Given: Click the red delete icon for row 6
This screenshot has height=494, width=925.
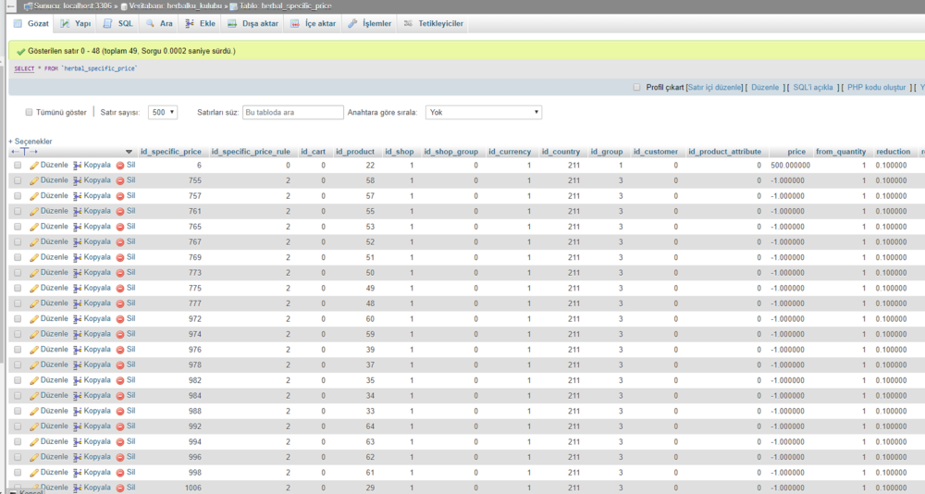Looking at the screenshot, I should (120, 165).
